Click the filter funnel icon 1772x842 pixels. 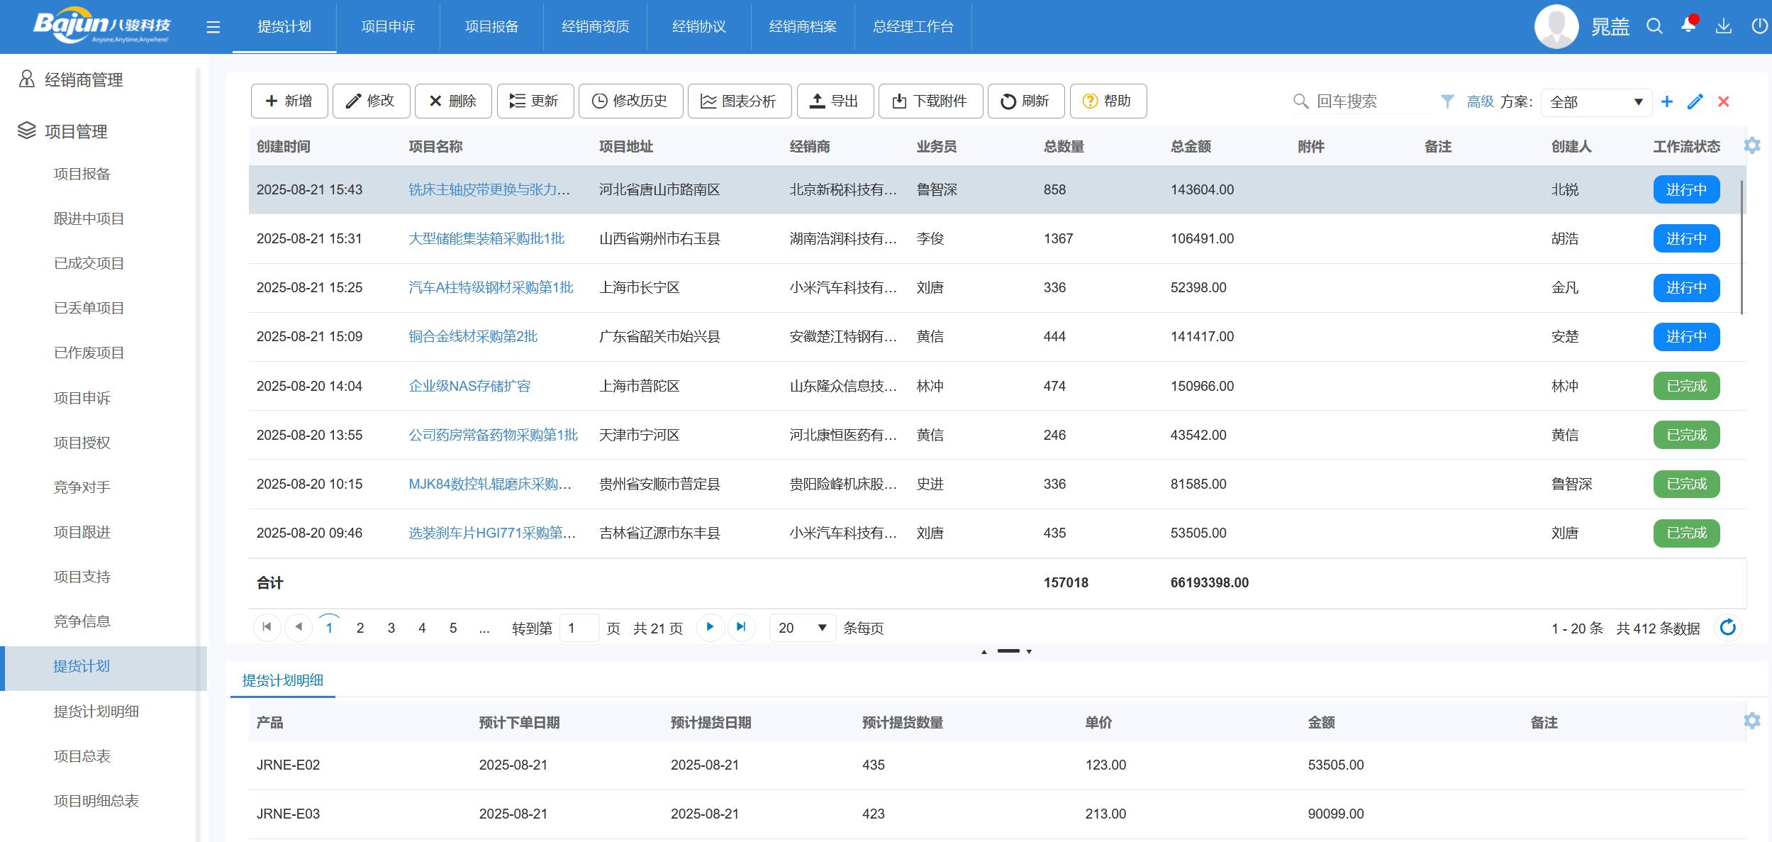click(x=1447, y=102)
